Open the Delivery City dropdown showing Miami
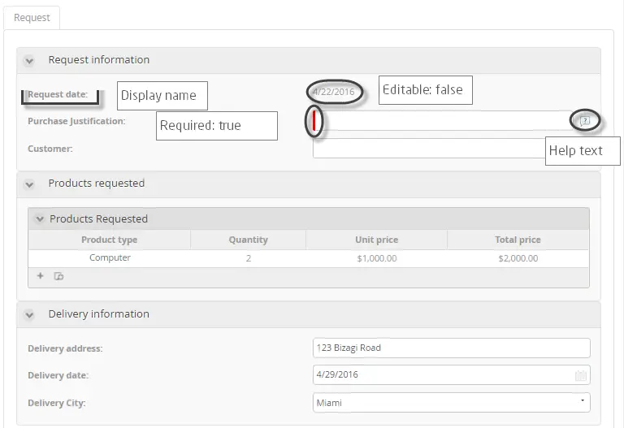 (x=451, y=403)
